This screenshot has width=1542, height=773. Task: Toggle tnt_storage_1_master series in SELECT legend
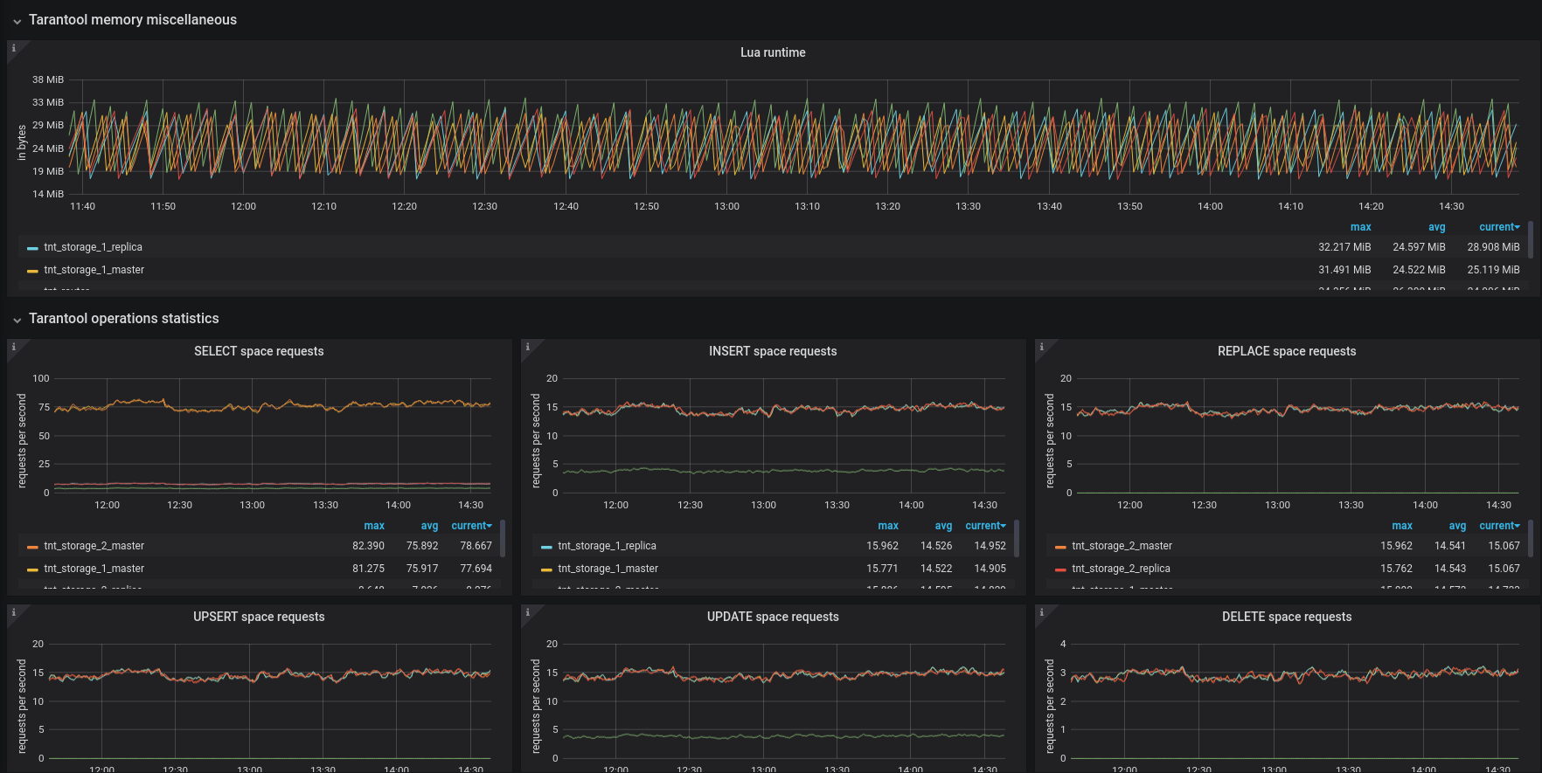pos(94,569)
